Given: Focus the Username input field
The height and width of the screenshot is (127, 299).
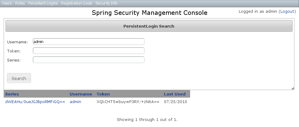Looking at the screenshot, I should click(89, 42).
